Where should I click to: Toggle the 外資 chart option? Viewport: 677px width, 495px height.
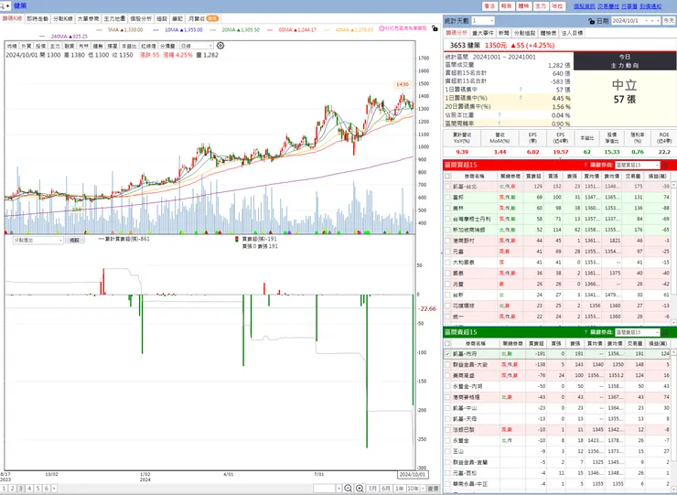(x=26, y=46)
